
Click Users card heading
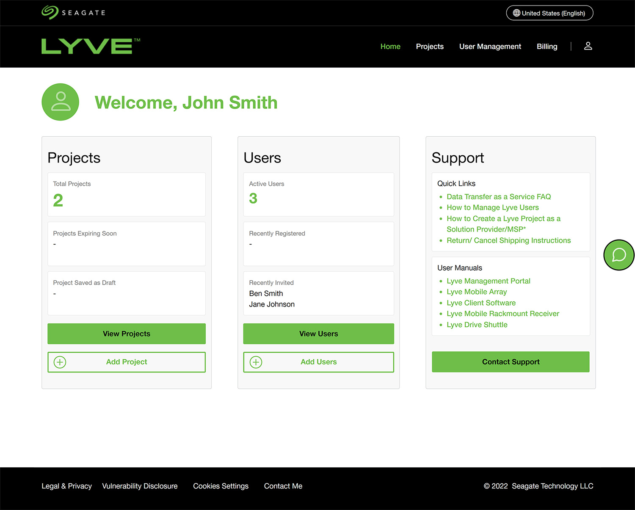coord(262,158)
